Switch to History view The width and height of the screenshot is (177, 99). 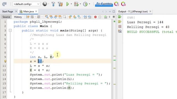(x=18, y=17)
